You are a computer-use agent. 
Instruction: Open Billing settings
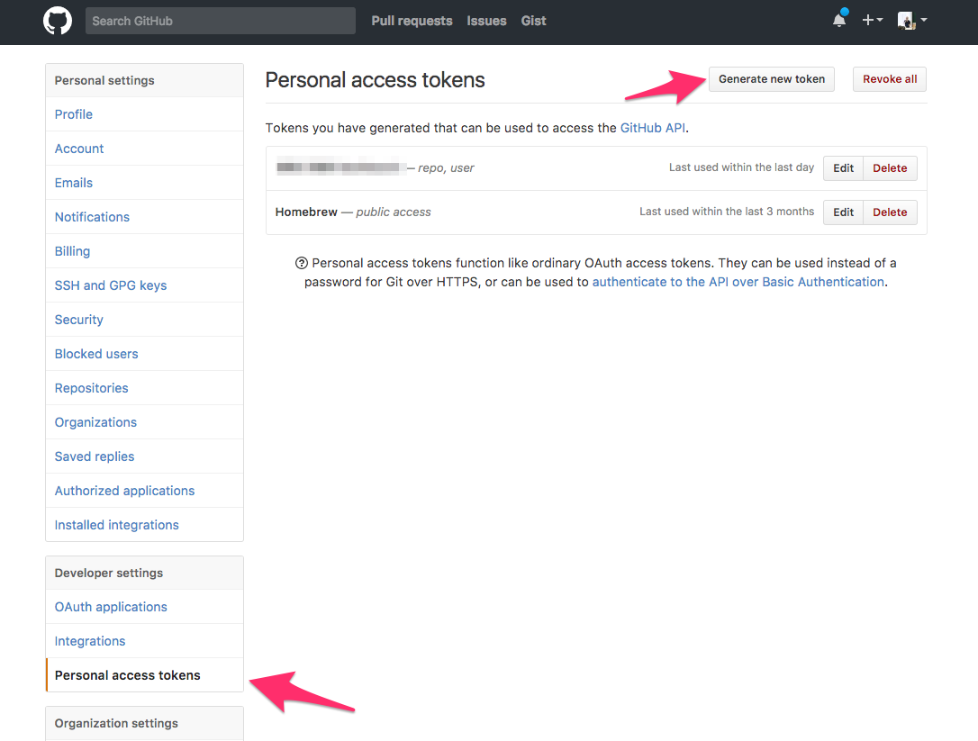145,251
